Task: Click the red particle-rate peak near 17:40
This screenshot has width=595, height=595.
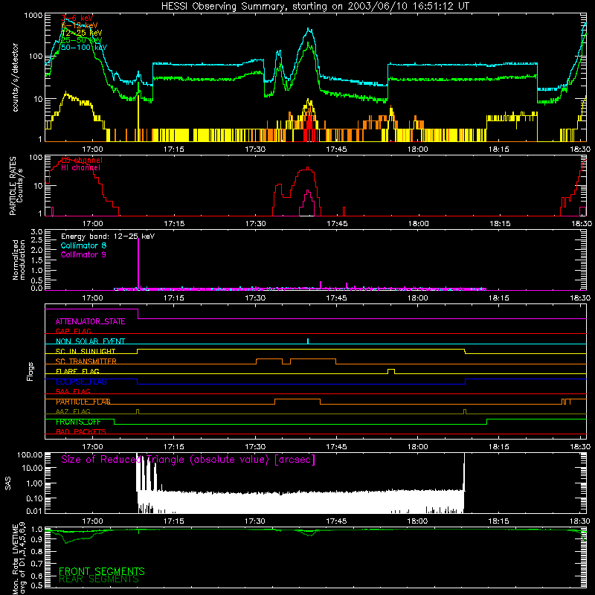Action: tap(307, 169)
